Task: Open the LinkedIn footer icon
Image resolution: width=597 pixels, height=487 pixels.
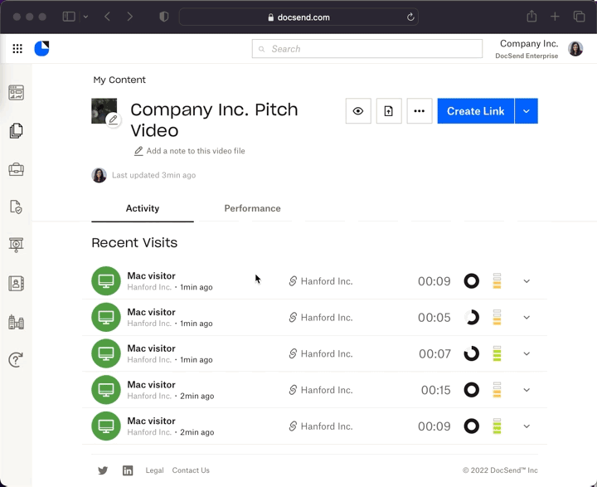Action: 128,470
